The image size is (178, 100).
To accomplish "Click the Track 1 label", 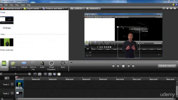I will (6, 94).
